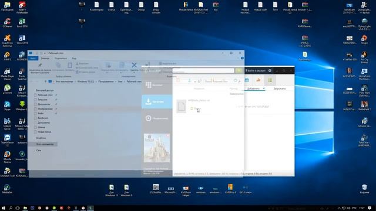Open Skype desktop icon
The width and height of the screenshot is (376, 211).
pyautogui.click(x=7, y=105)
